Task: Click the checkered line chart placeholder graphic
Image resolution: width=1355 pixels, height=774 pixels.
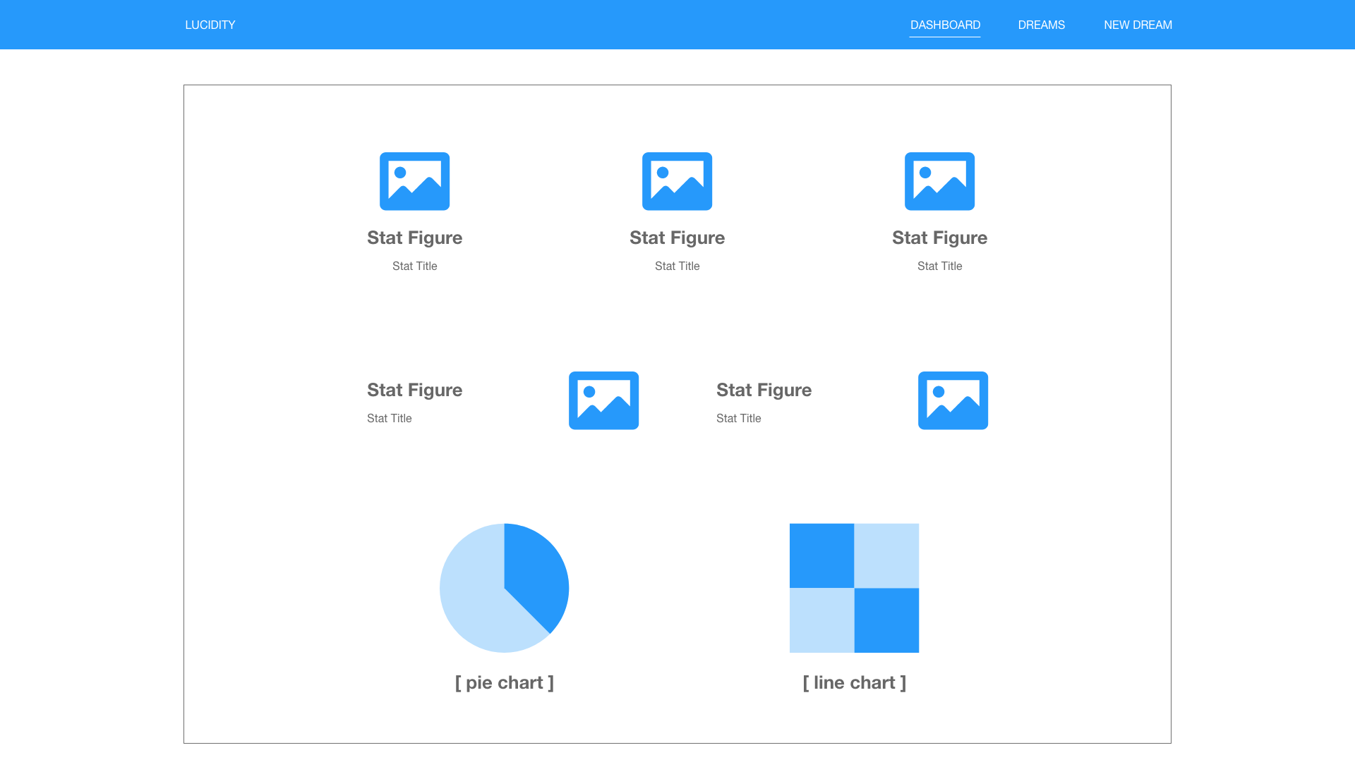Action: tap(854, 588)
